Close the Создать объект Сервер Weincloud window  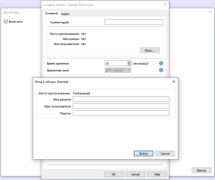pos(165,5)
